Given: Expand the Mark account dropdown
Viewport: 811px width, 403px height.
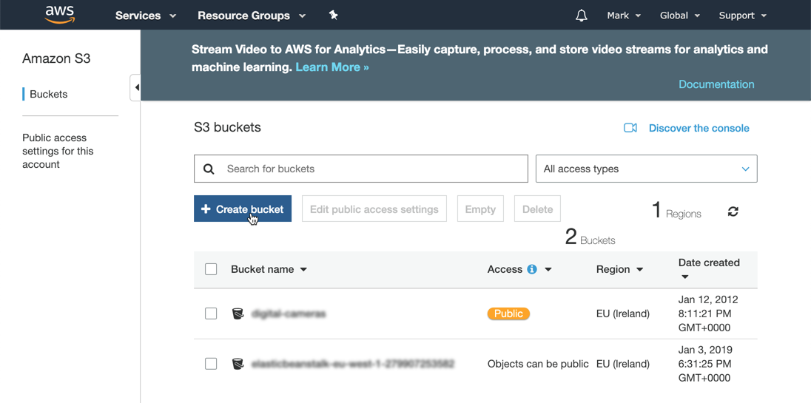Looking at the screenshot, I should 623,16.
